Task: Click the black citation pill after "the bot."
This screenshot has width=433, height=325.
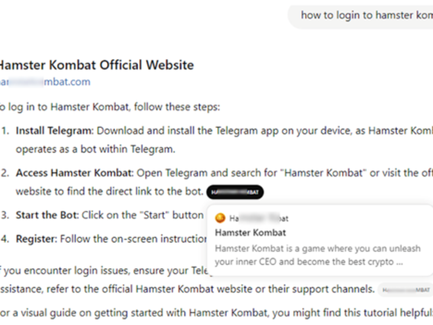Action: point(235,192)
